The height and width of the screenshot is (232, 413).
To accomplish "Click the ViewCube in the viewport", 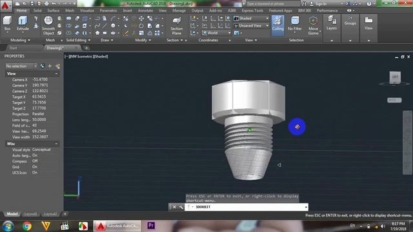I will pyautogui.click(x=395, y=77).
